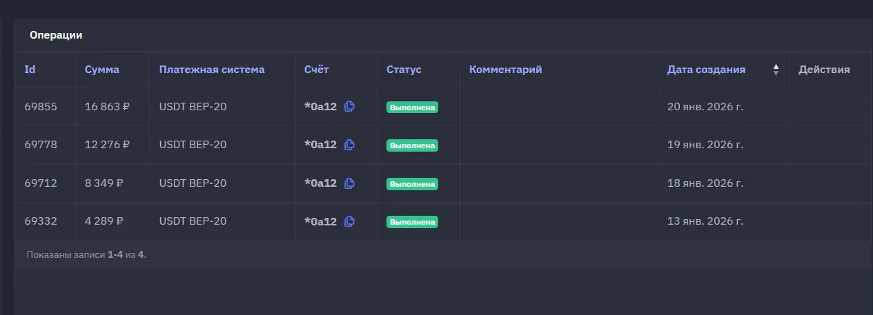Click operation Id 69855
The width and height of the screenshot is (873, 315).
pyautogui.click(x=41, y=107)
